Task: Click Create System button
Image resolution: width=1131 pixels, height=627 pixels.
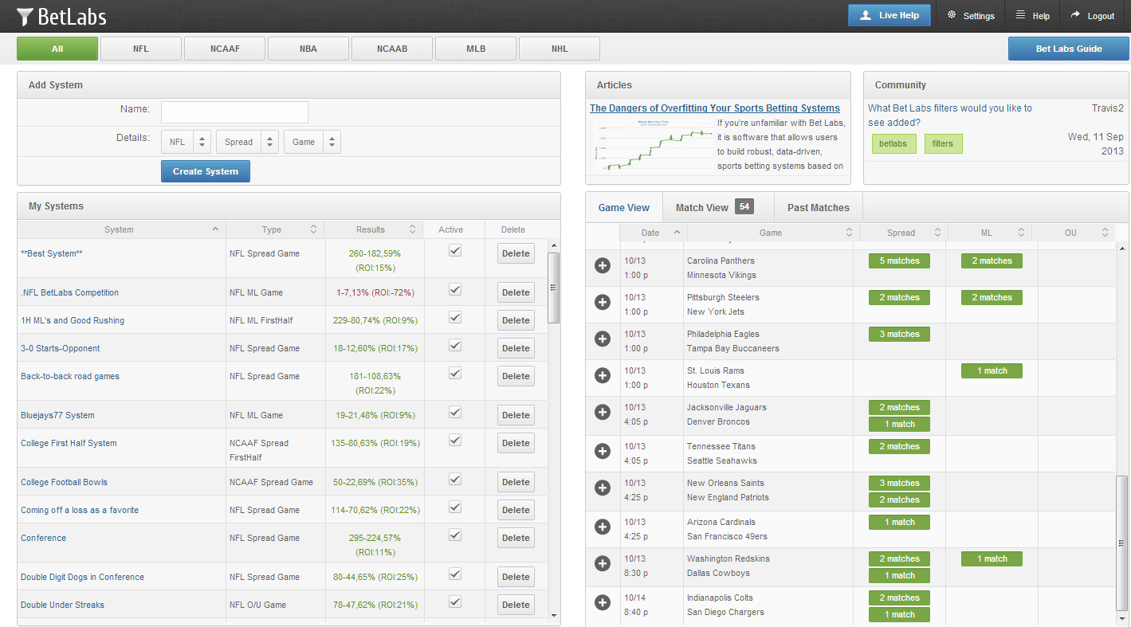Action: [206, 171]
